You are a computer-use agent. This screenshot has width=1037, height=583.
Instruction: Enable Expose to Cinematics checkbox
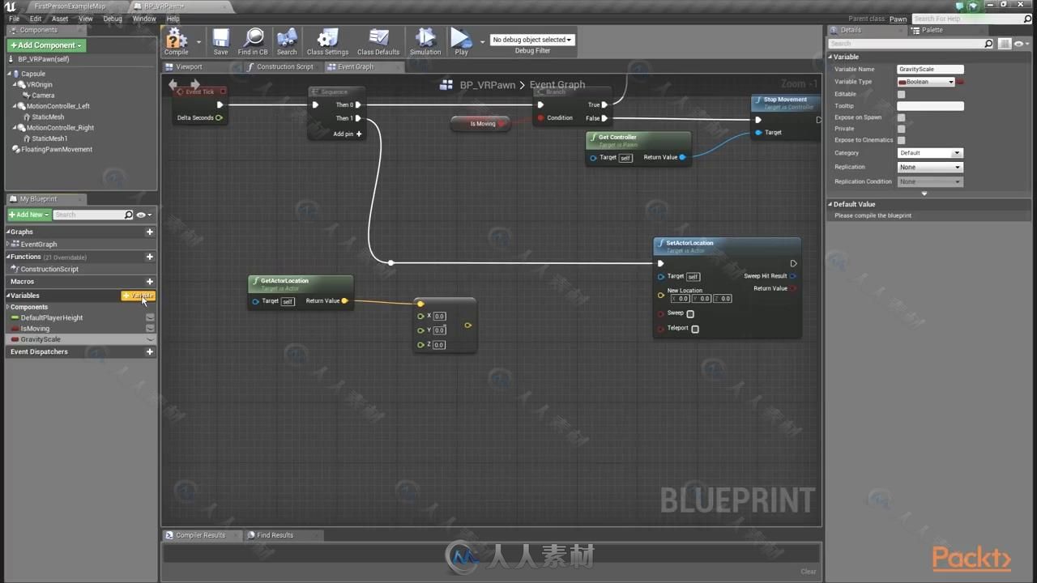pyautogui.click(x=901, y=140)
